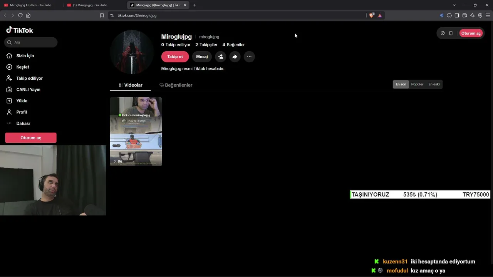Open the Brave Shields lion icon
493x277 pixels.
371,15
